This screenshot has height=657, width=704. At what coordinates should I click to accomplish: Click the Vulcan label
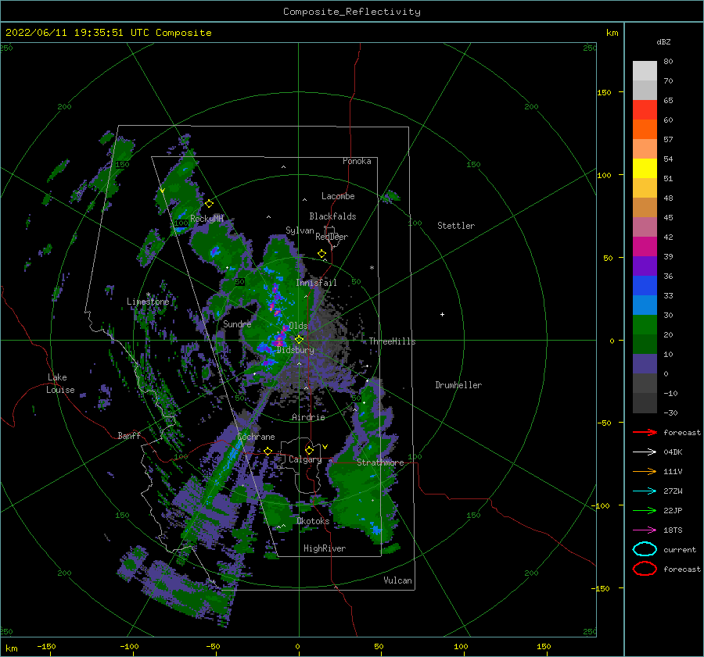click(397, 580)
